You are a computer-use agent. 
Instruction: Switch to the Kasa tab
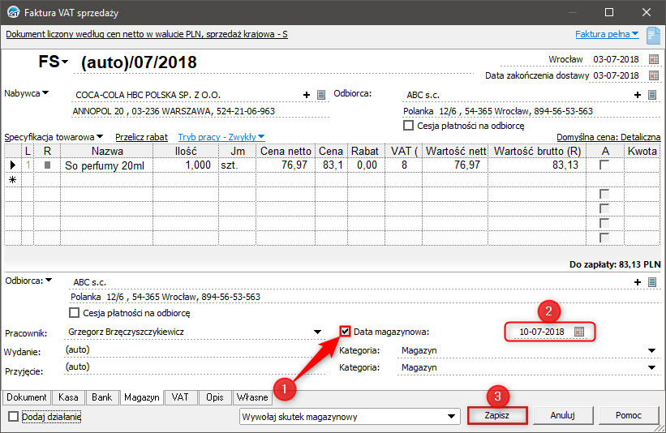68,397
